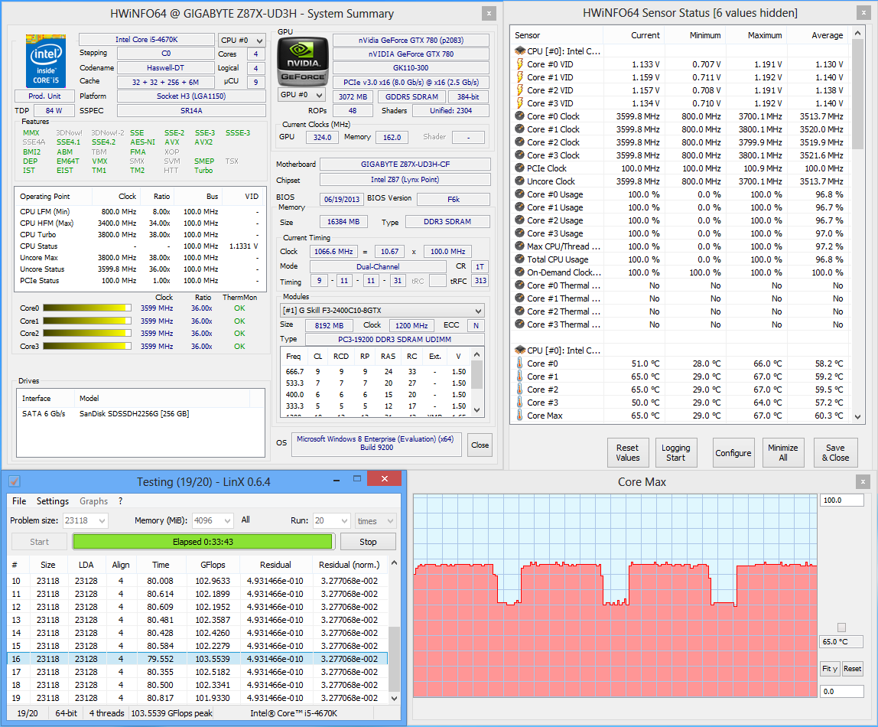Click the clock icon beside Core #0 Clock
Image resolution: width=878 pixels, height=727 pixels.
[519, 116]
